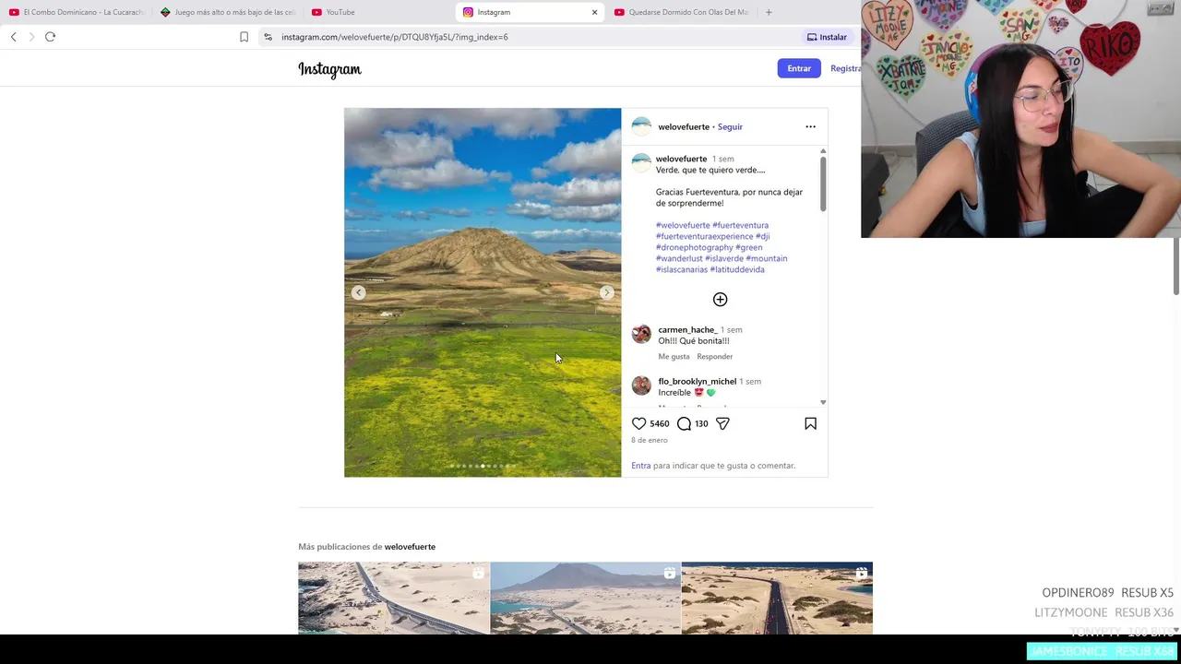Image resolution: width=1181 pixels, height=664 pixels.
Task: Click the Entra link to log in
Action: (x=641, y=466)
